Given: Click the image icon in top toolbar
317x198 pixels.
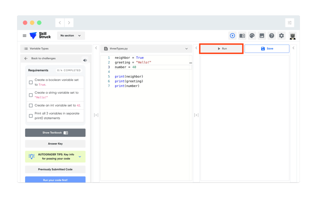Looking at the screenshot, I should coord(262,36).
